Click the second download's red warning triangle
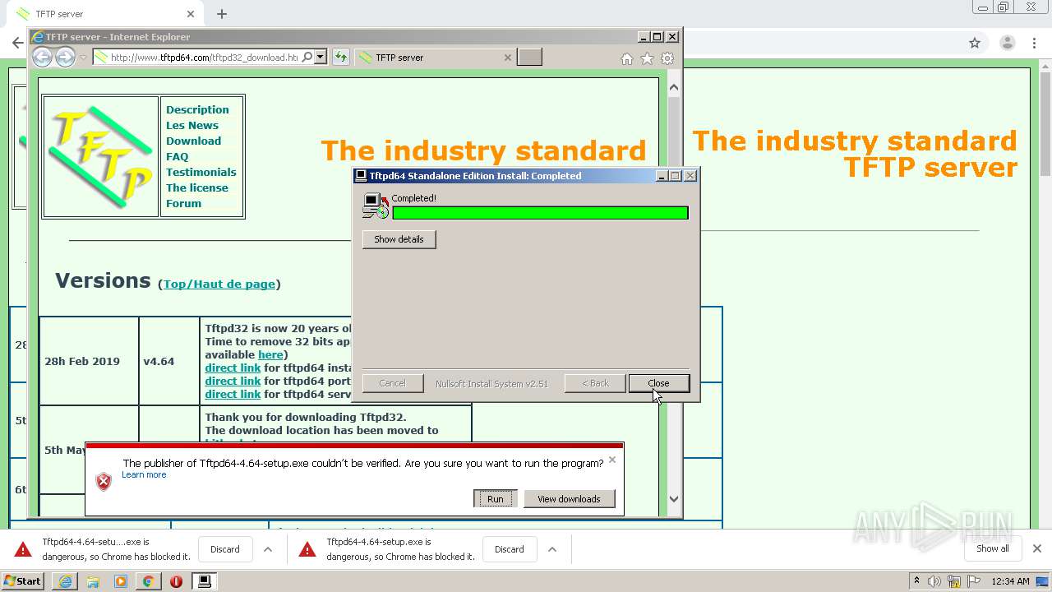Image resolution: width=1052 pixels, height=592 pixels. pos(307,549)
